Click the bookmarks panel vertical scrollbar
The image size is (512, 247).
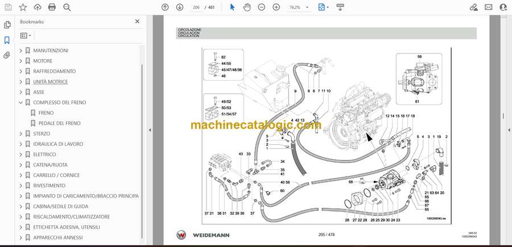click(x=142, y=152)
